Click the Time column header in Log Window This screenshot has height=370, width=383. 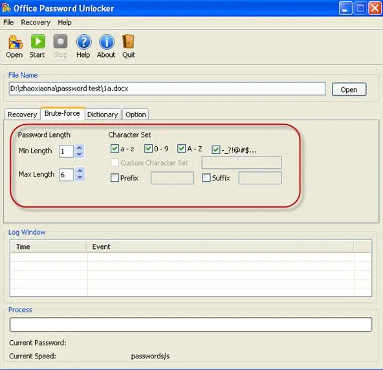pyautogui.click(x=49, y=246)
